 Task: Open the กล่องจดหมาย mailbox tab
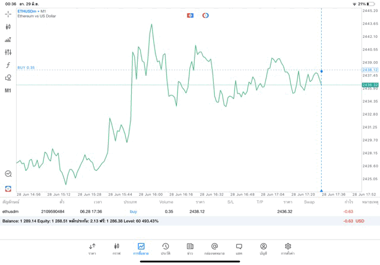[214, 248]
